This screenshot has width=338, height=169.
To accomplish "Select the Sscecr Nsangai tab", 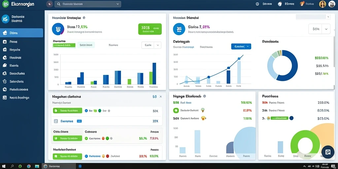I will [x=184, y=47].
